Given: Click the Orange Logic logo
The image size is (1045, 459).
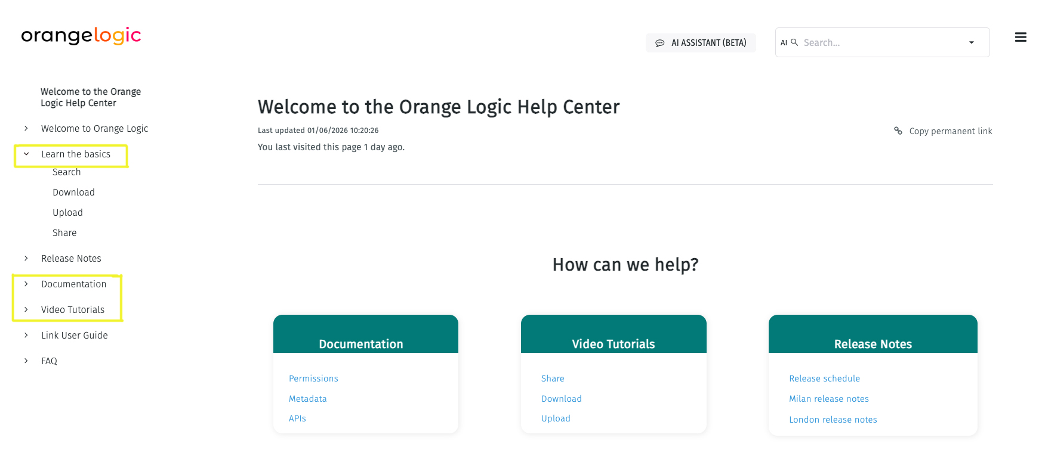Looking at the screenshot, I should pos(81,36).
